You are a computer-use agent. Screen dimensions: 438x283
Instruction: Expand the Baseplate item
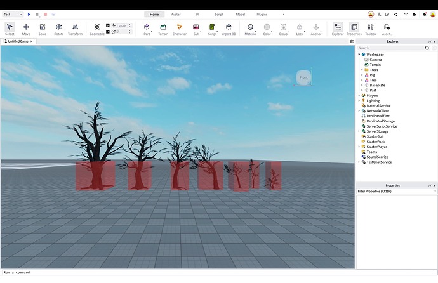tap(362, 85)
